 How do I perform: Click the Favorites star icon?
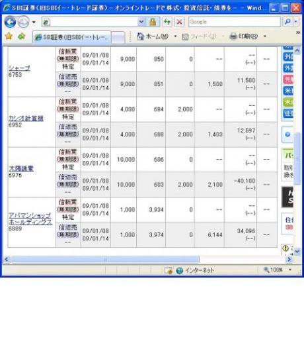(9, 36)
